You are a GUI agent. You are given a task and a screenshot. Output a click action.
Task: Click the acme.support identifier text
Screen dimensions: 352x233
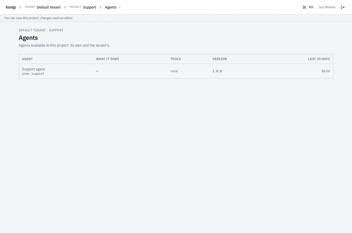click(33, 74)
